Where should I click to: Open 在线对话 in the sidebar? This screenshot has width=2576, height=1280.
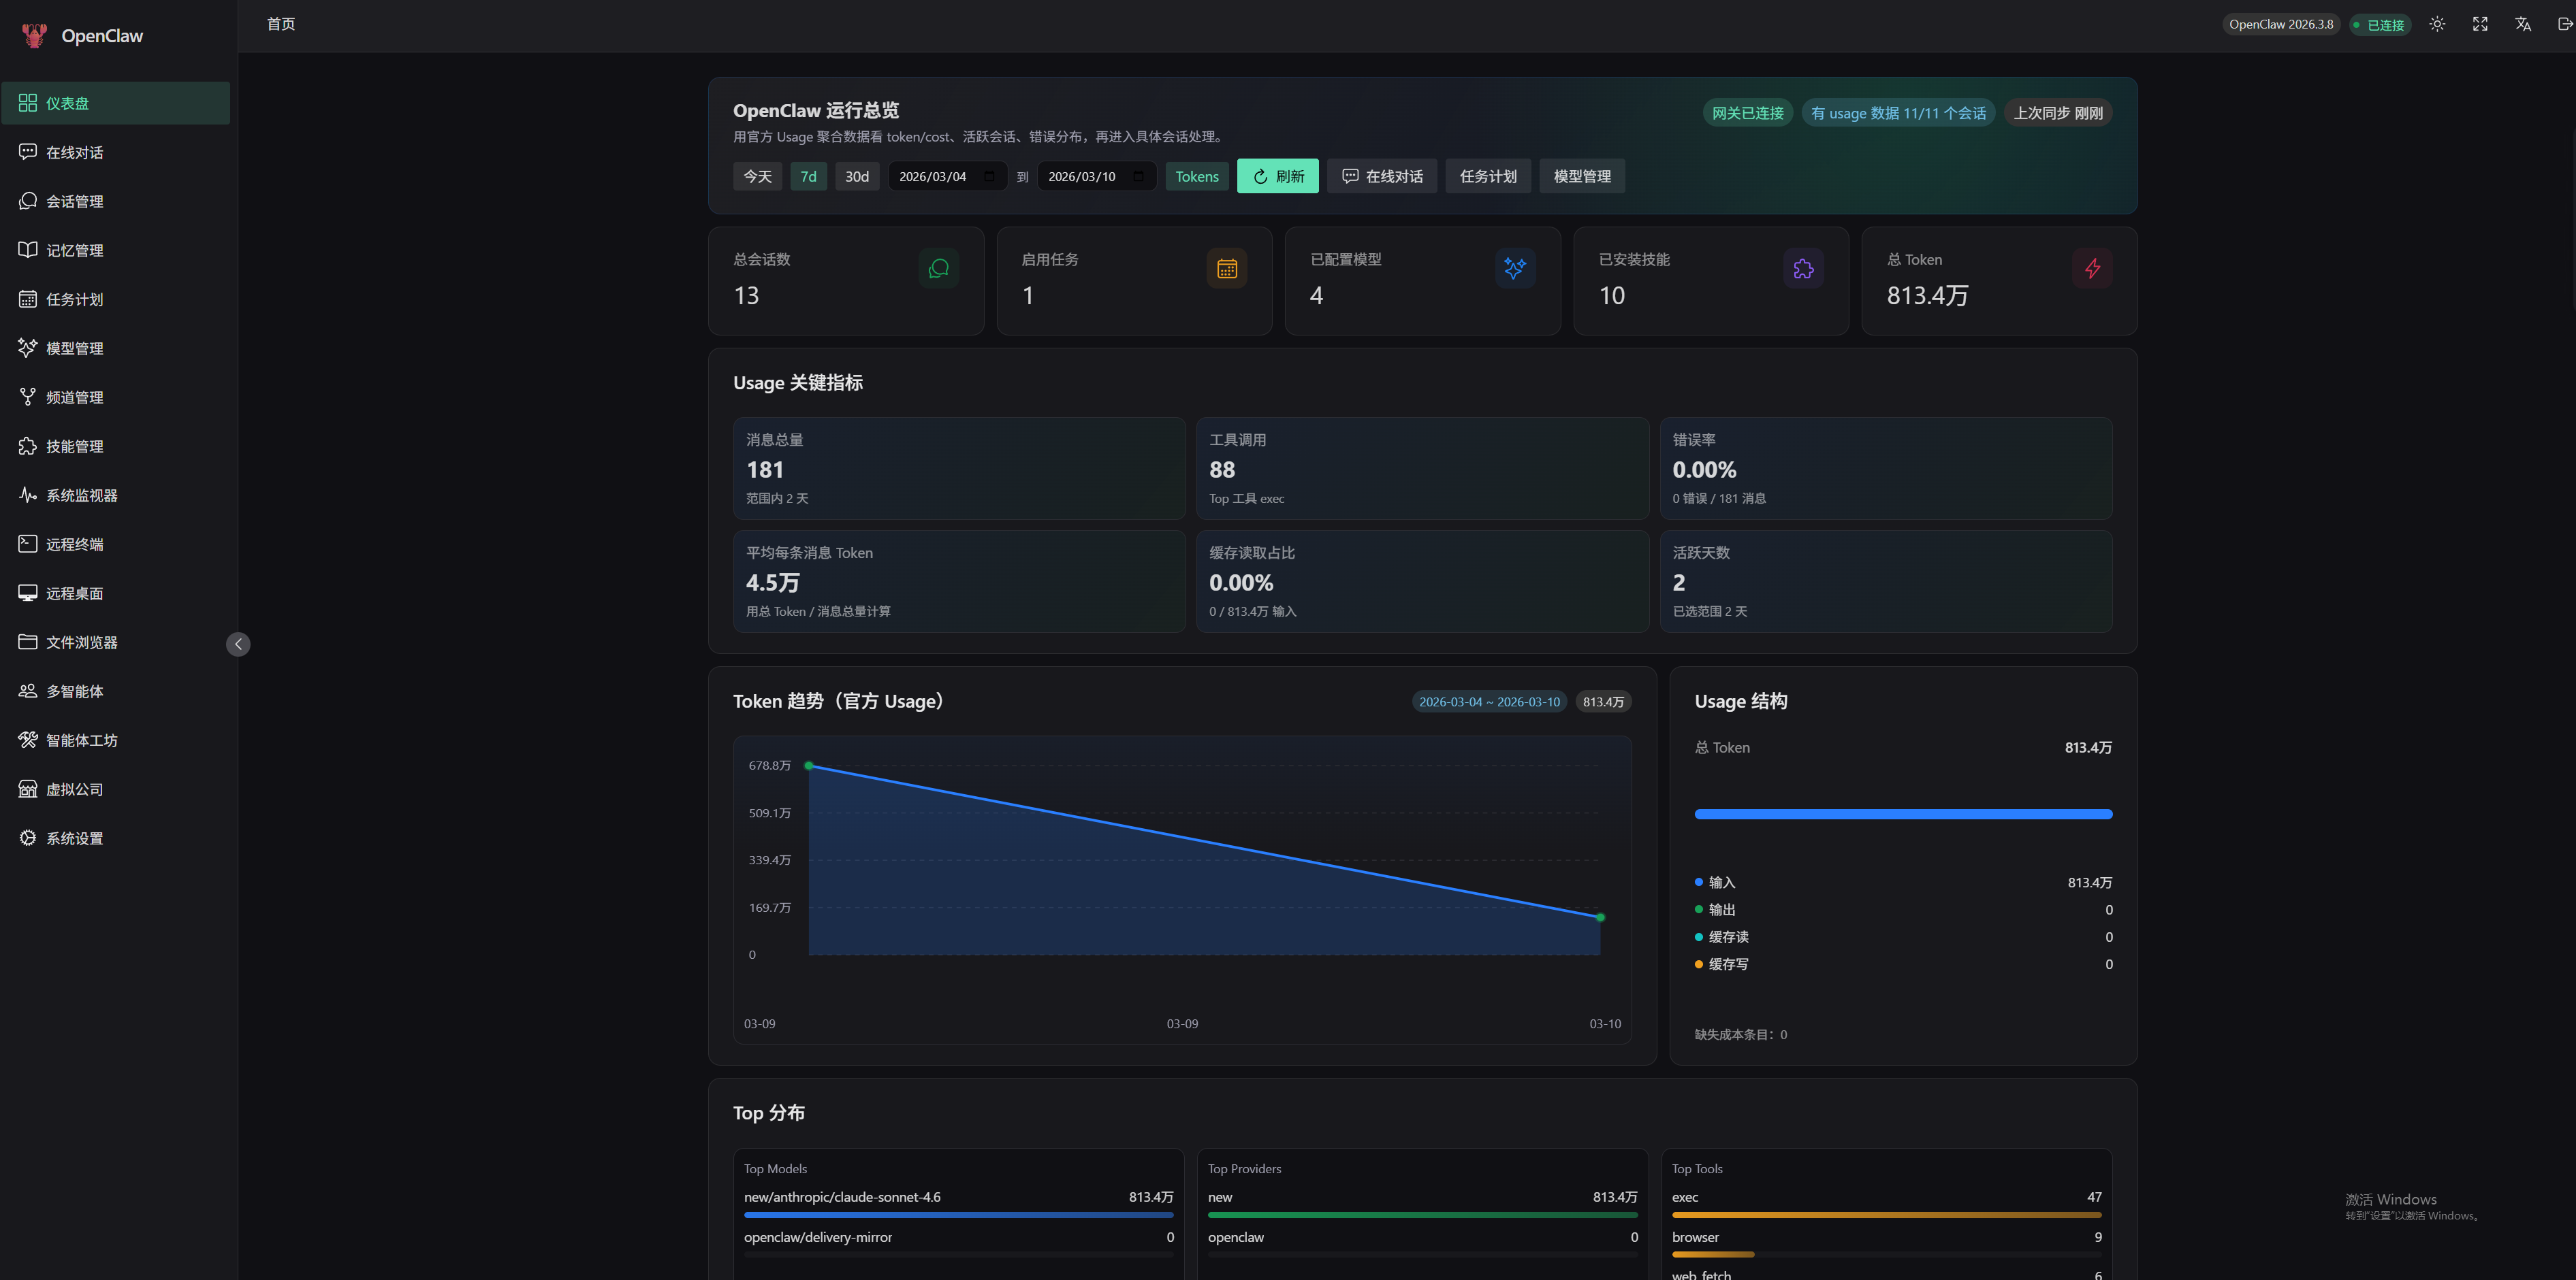click(x=116, y=152)
